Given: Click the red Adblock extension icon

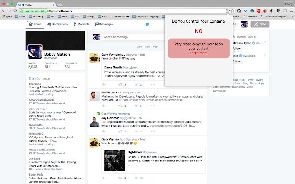Looking at the screenshot, I should (259, 11).
